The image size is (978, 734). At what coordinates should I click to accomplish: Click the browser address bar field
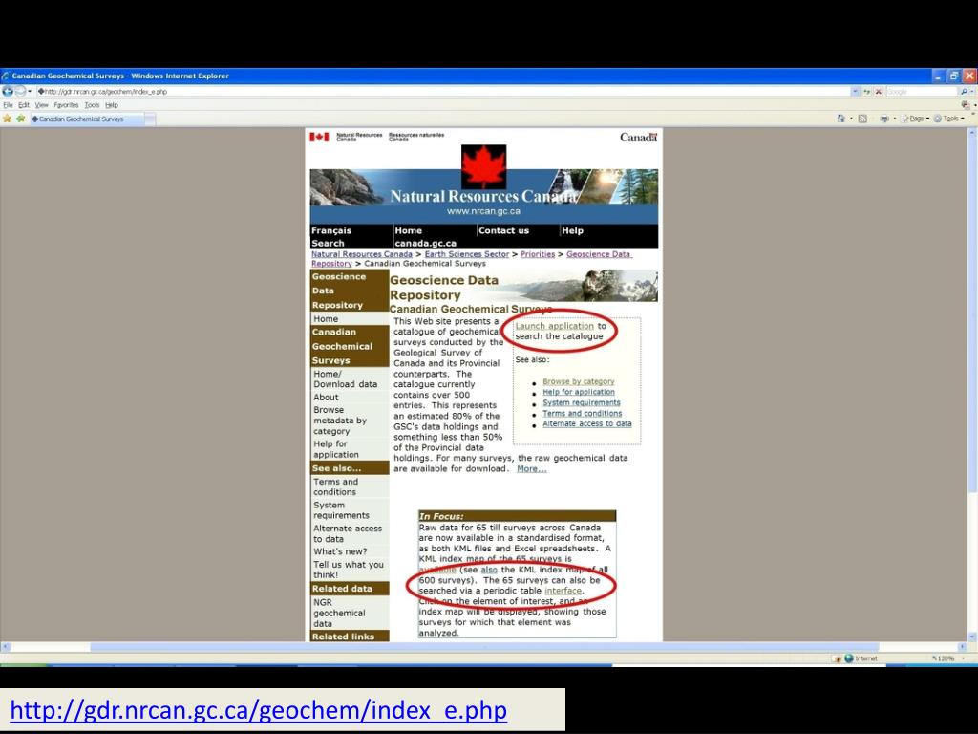[443, 91]
